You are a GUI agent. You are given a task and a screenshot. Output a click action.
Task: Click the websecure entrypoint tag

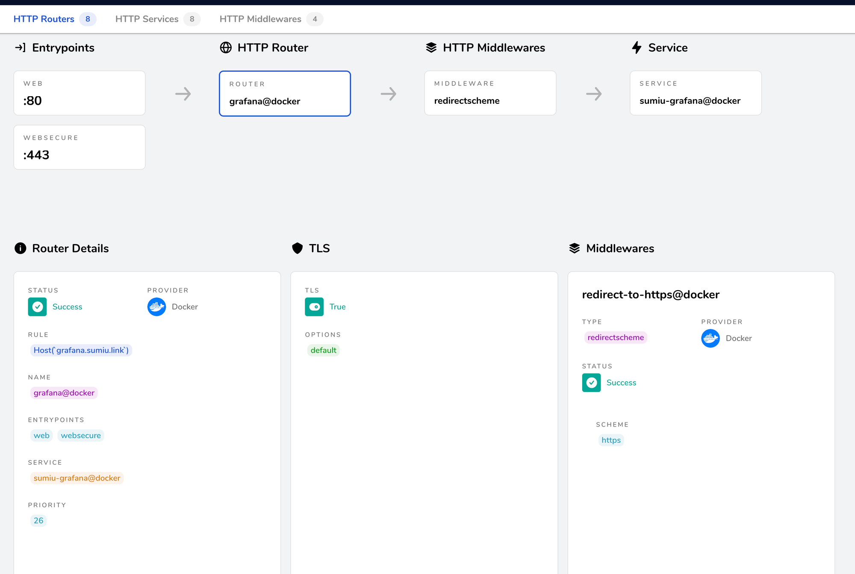click(80, 436)
